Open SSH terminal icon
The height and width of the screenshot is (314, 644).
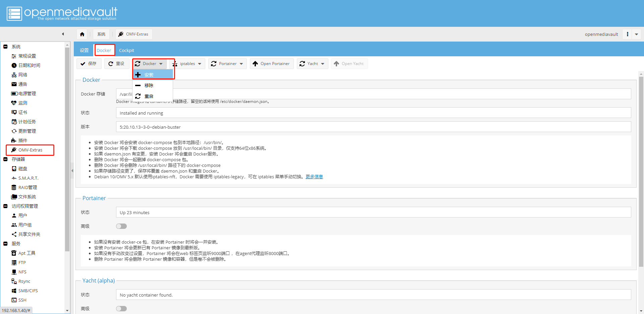coord(14,300)
